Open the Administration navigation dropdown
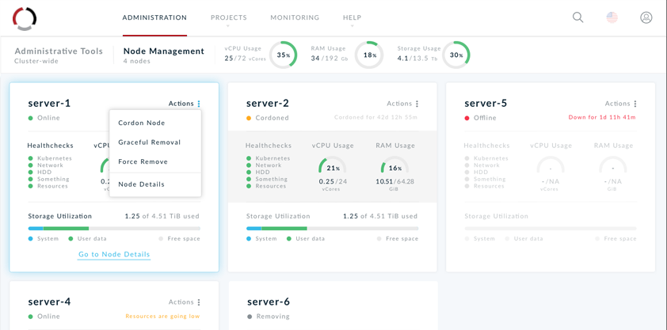The image size is (667, 330). 154,18
